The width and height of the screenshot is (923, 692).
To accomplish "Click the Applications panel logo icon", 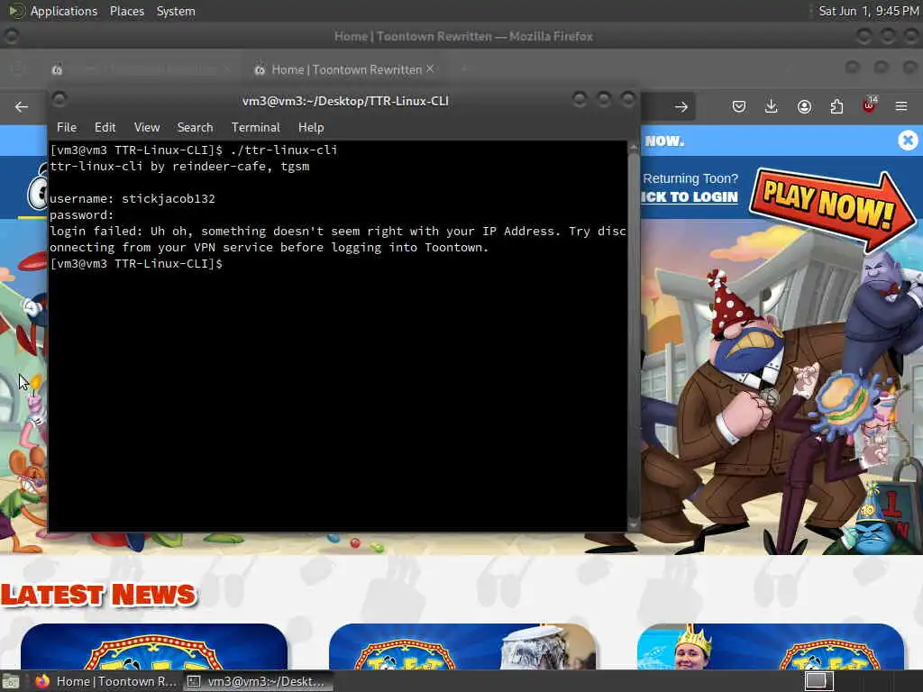I will (16, 11).
